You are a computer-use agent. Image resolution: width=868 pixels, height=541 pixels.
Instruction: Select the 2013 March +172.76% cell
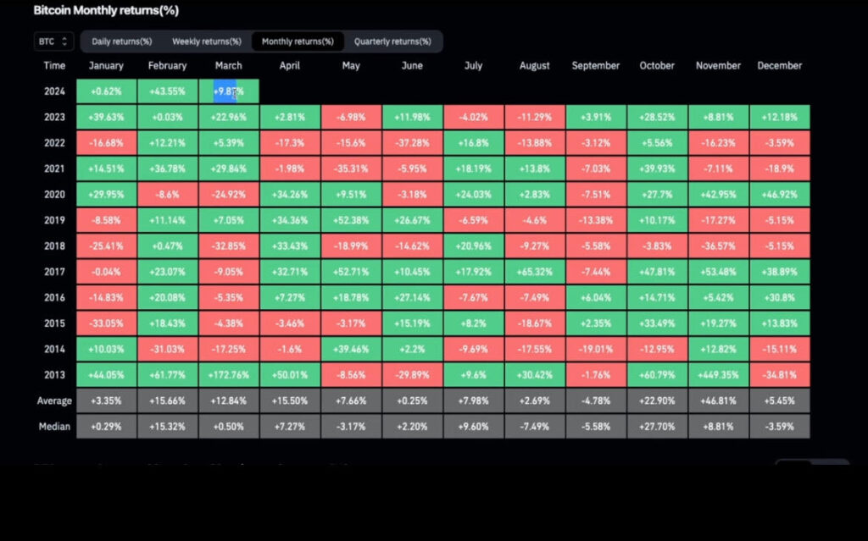pyautogui.click(x=228, y=374)
